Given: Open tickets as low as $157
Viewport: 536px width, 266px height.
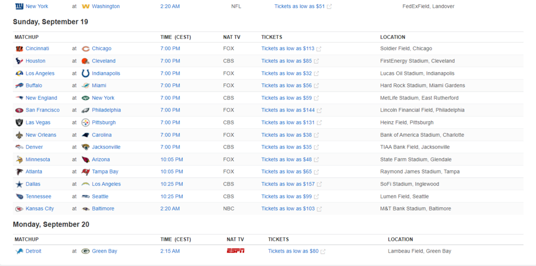Looking at the screenshot, I should (x=287, y=184).
